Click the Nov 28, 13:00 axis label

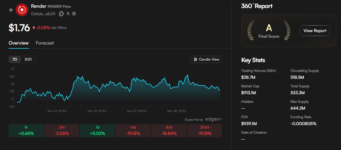pos(177,111)
